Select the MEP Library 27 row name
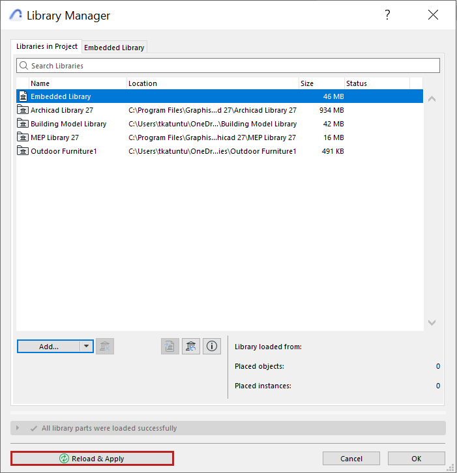Image resolution: width=457 pixels, height=473 pixels. coord(55,137)
